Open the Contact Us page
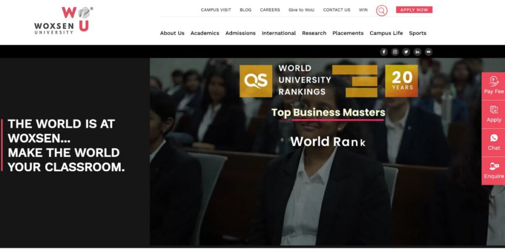505x252 pixels. 336,10
